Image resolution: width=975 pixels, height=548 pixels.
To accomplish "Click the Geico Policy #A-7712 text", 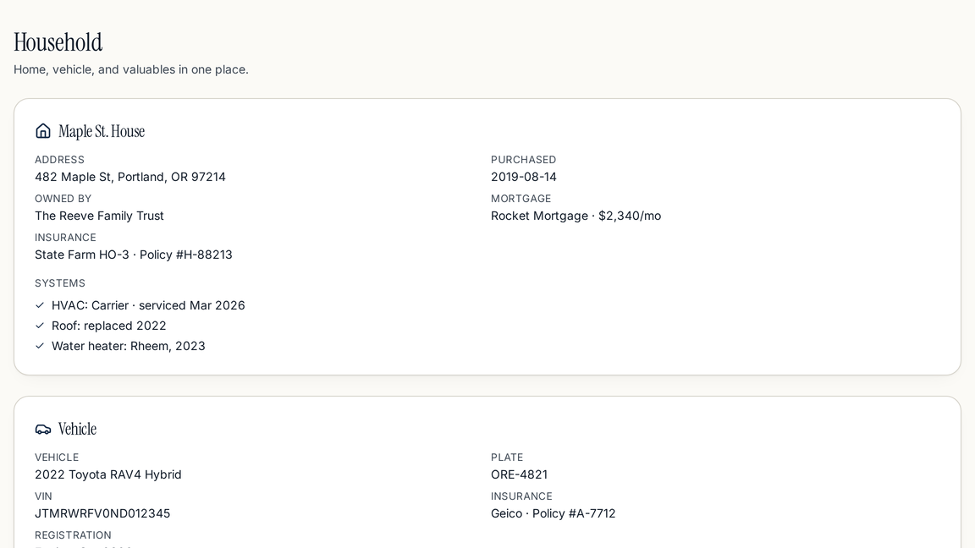I will 553,514.
